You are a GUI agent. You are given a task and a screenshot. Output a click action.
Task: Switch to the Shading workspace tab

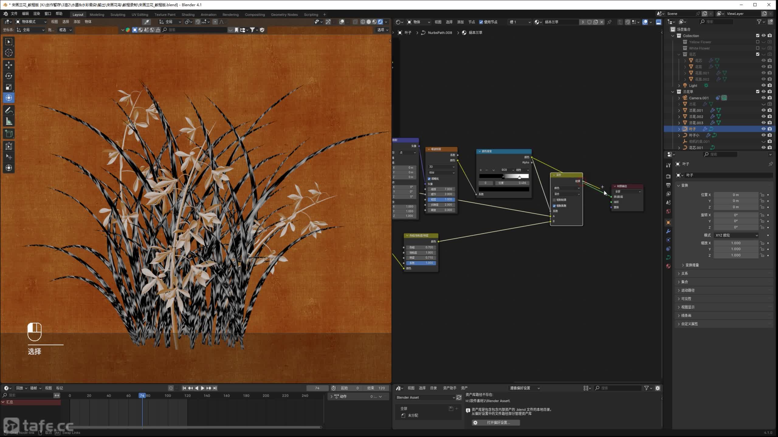(x=188, y=15)
